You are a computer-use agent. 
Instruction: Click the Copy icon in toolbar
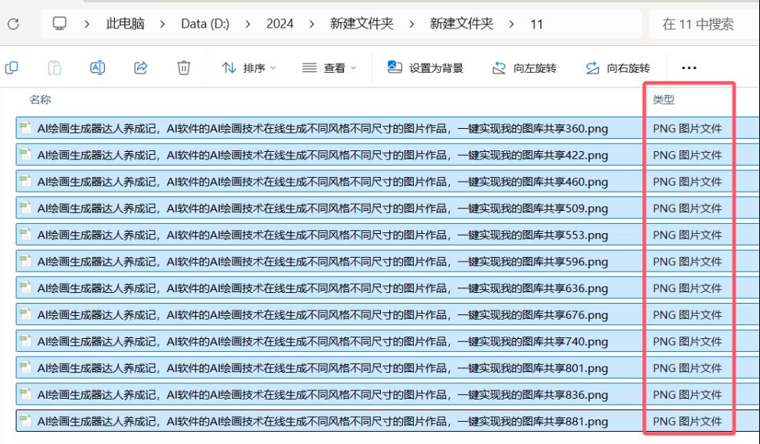11,68
